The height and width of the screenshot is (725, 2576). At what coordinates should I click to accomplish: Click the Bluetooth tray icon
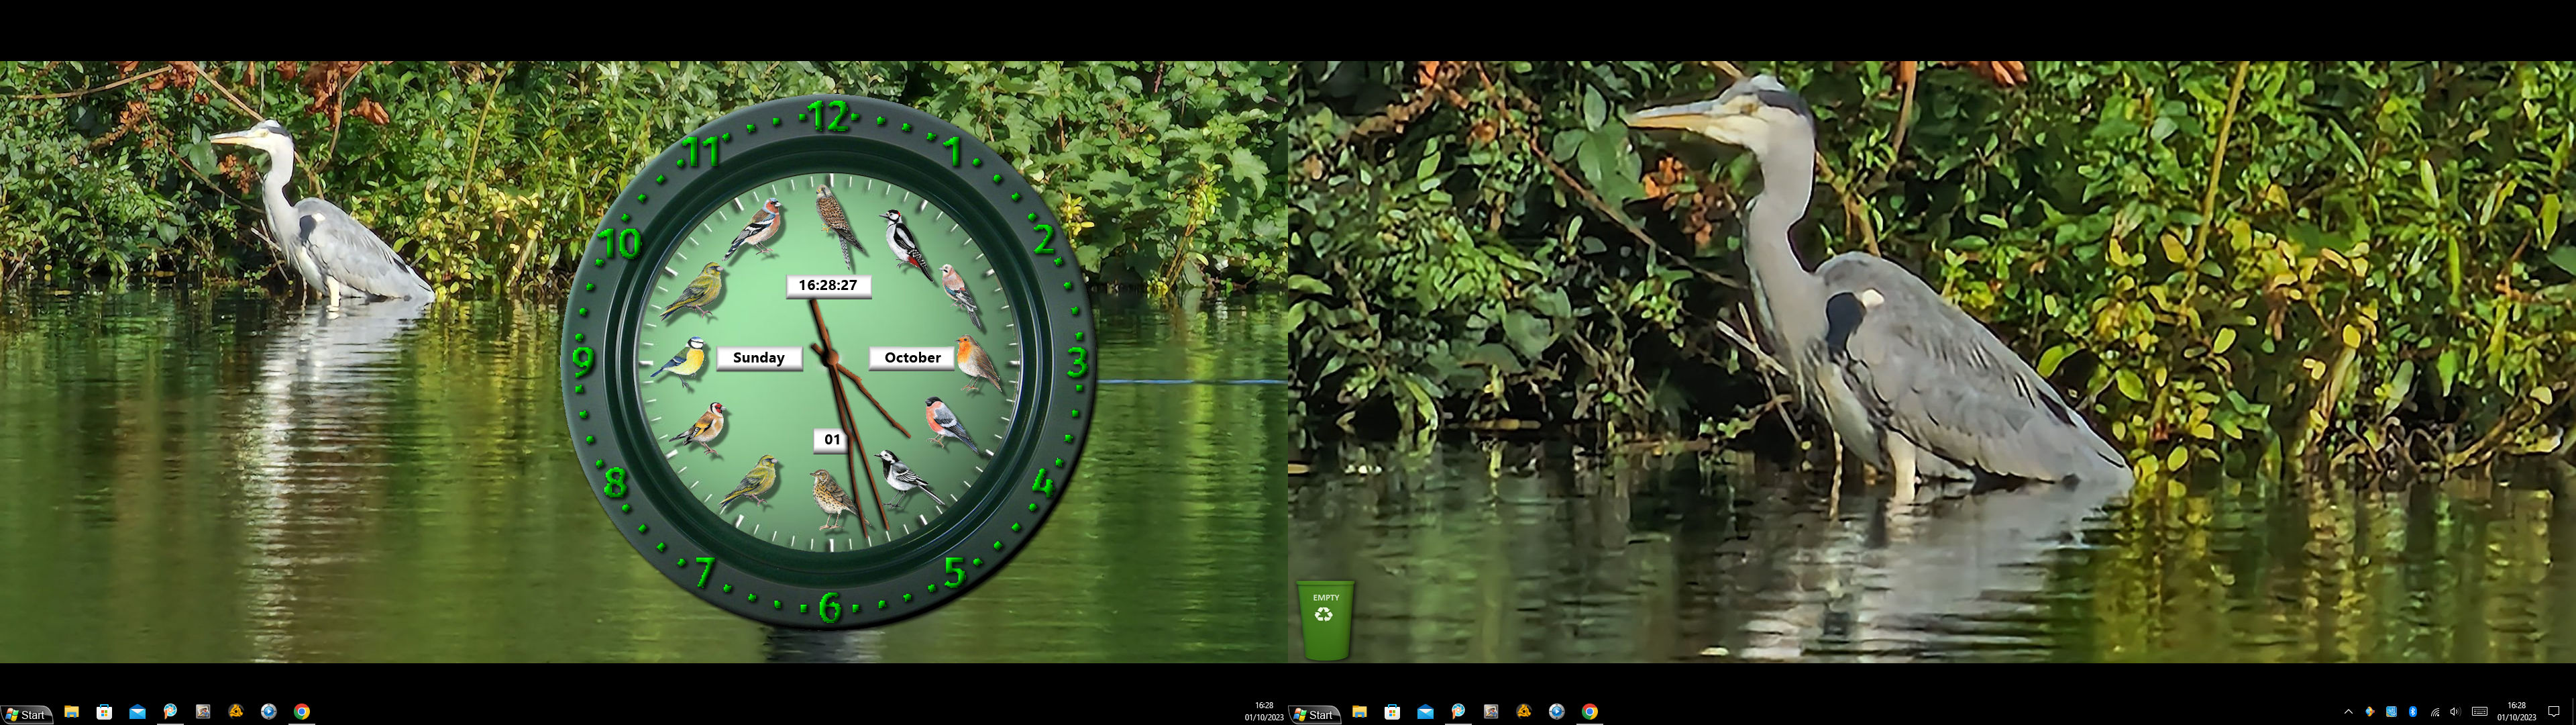click(2412, 712)
